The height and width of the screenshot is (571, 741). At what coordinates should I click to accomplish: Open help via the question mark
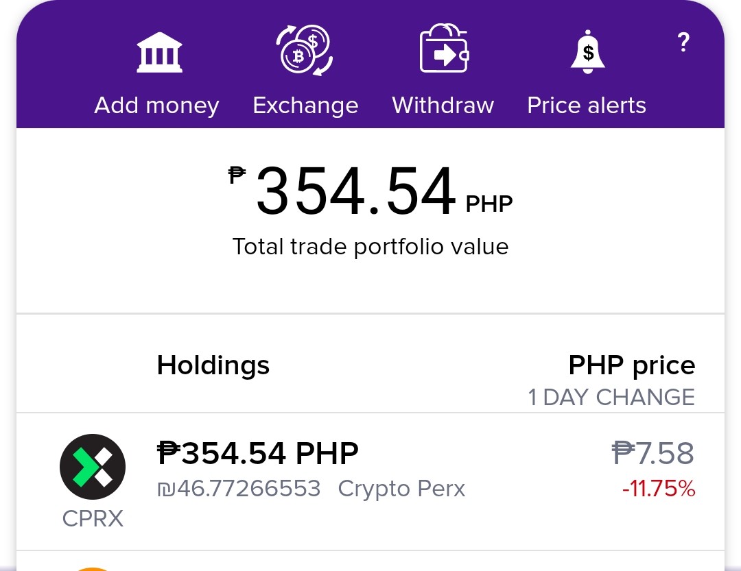tap(683, 42)
